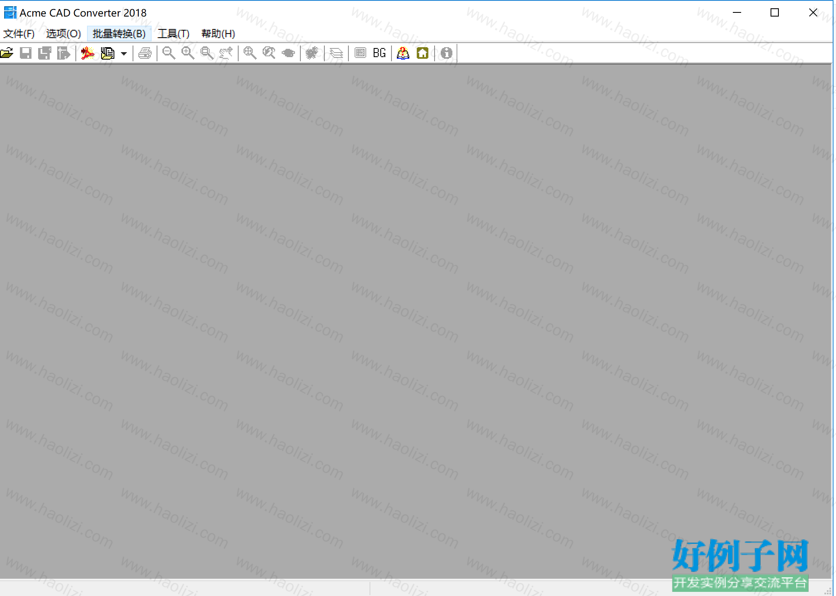The height and width of the screenshot is (596, 836).
Task: Click the red PDF convert icon
Action: (x=88, y=53)
